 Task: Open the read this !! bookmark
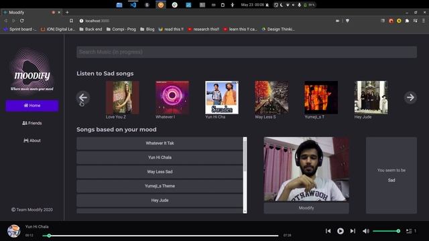pos(171,29)
